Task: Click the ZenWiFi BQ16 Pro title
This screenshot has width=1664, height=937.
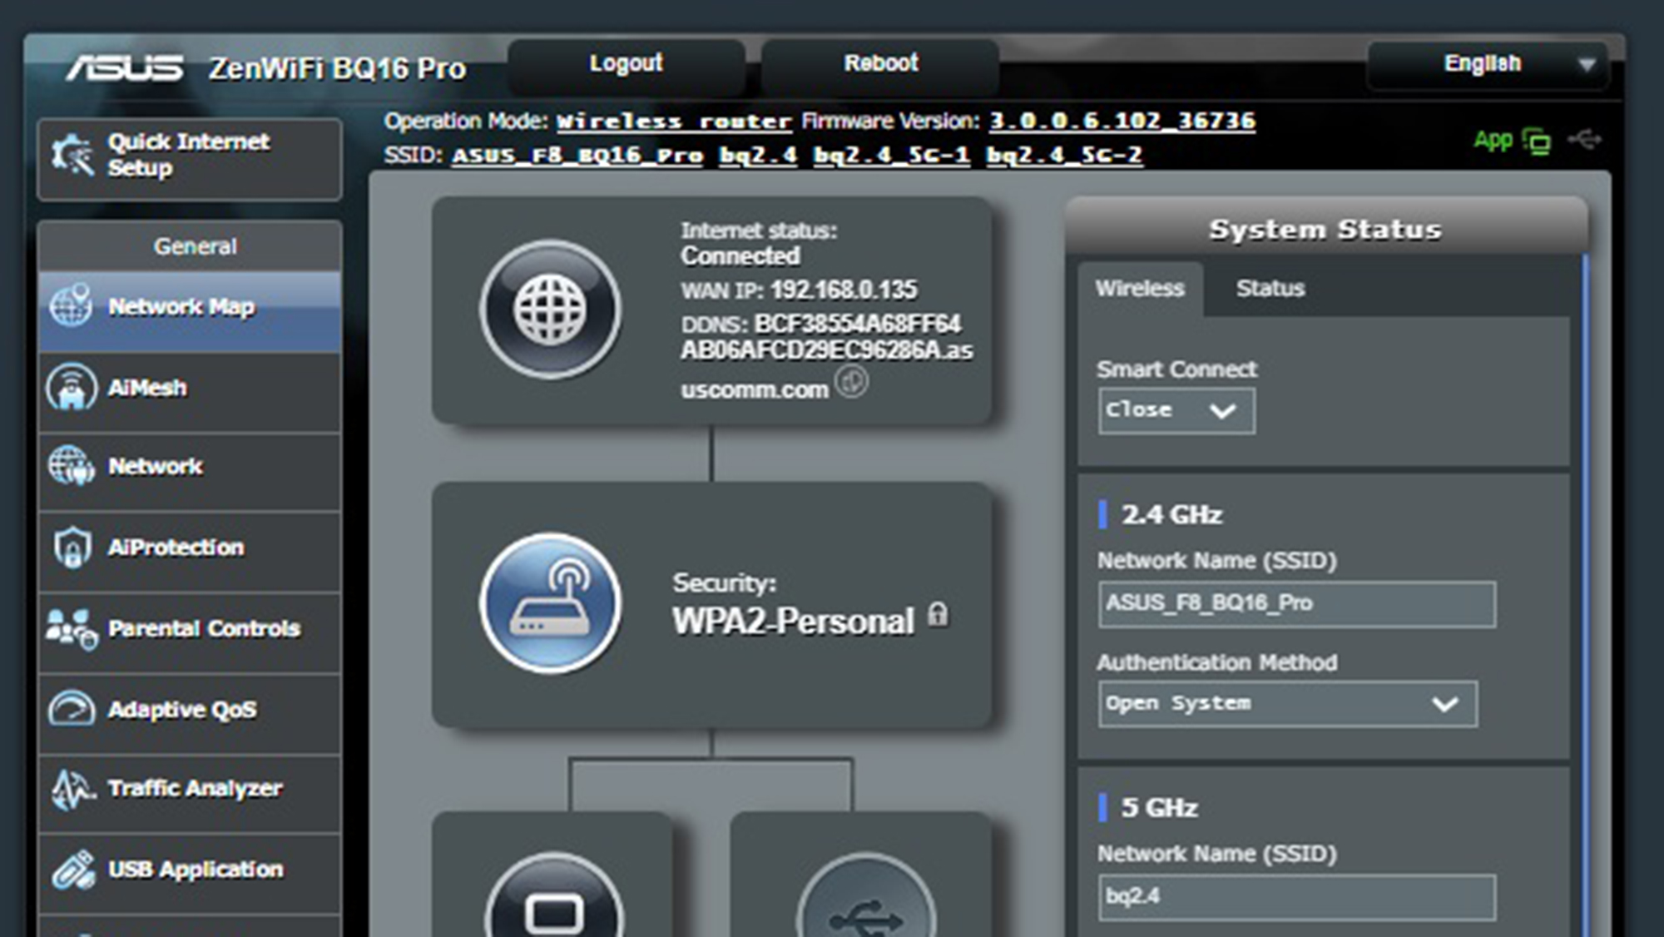Action: [337, 68]
